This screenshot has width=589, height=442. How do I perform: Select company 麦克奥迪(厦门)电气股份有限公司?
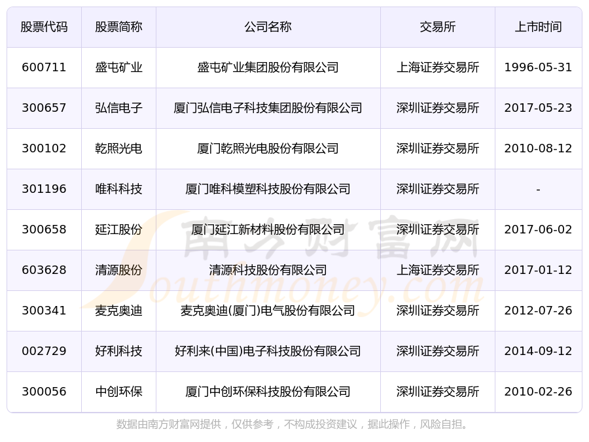[268, 311]
